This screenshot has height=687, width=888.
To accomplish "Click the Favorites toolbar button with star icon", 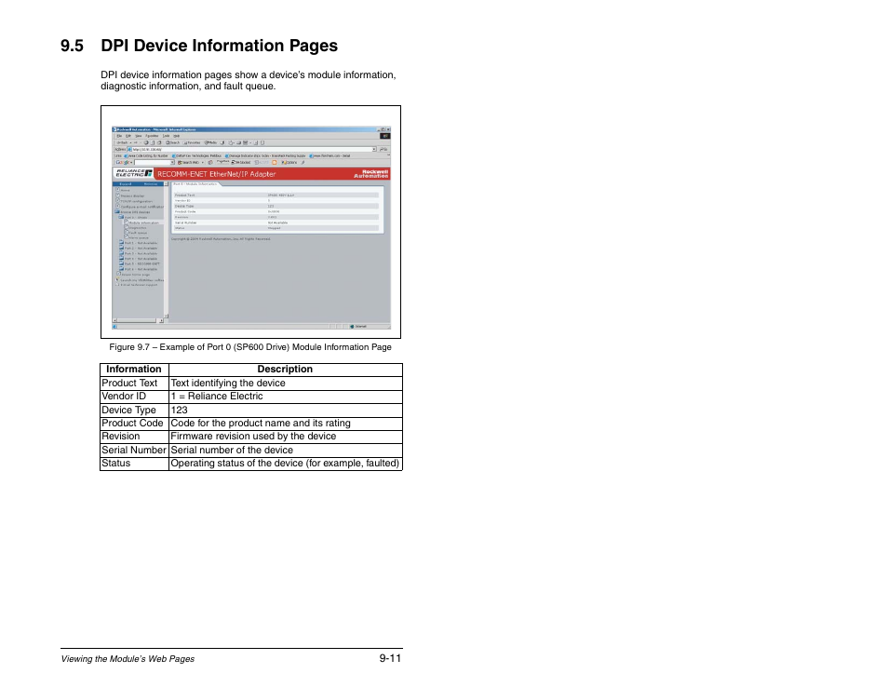I will [192, 142].
